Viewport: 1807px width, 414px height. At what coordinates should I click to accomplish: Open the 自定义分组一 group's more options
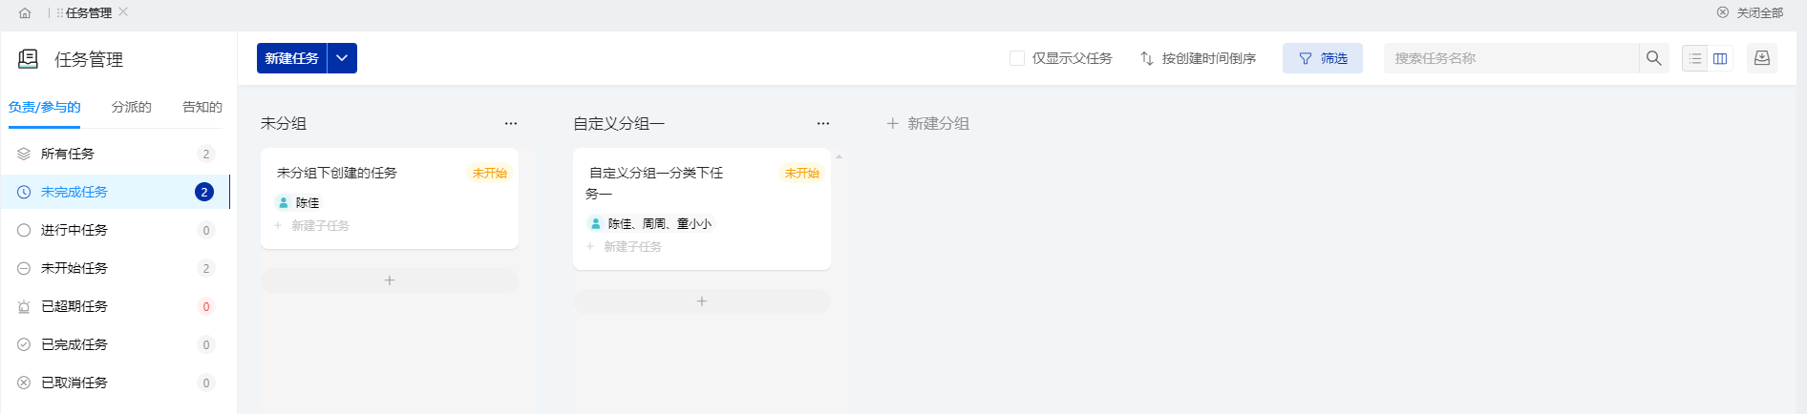823,123
